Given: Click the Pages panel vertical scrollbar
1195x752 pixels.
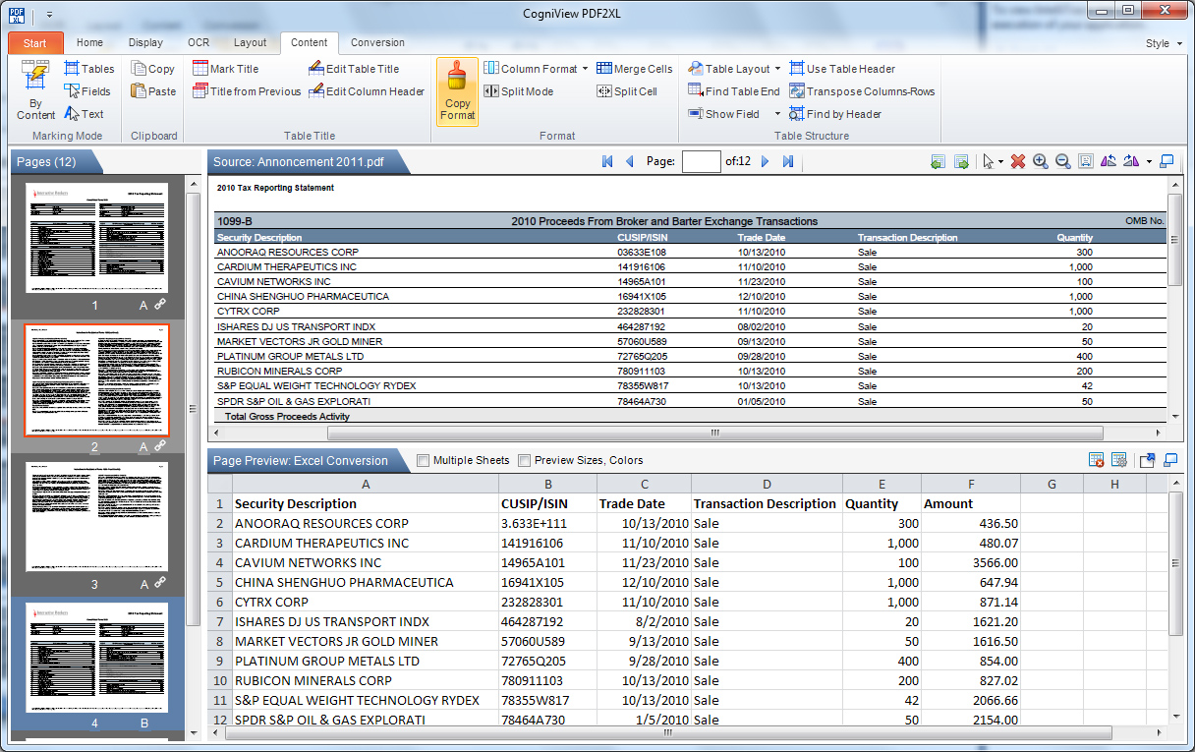Looking at the screenshot, I should pos(193,409).
